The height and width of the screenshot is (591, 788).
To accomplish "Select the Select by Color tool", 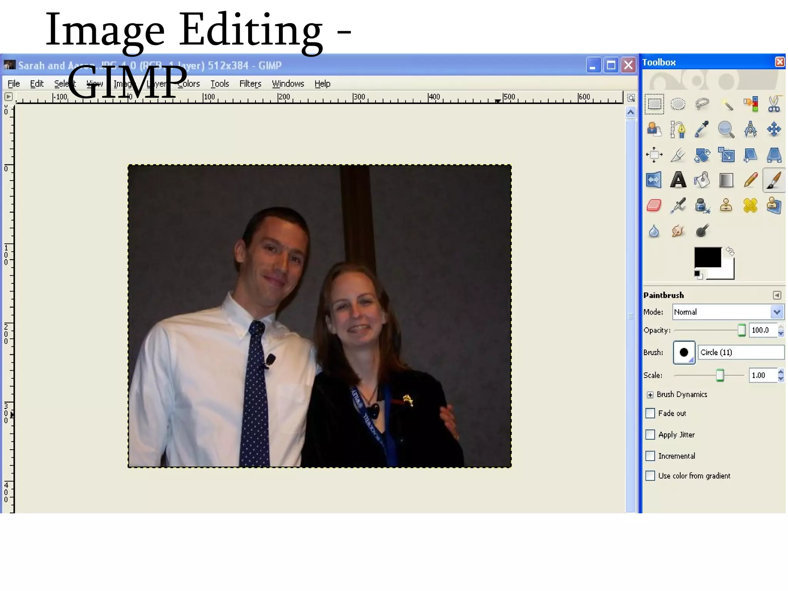I will pos(751,104).
